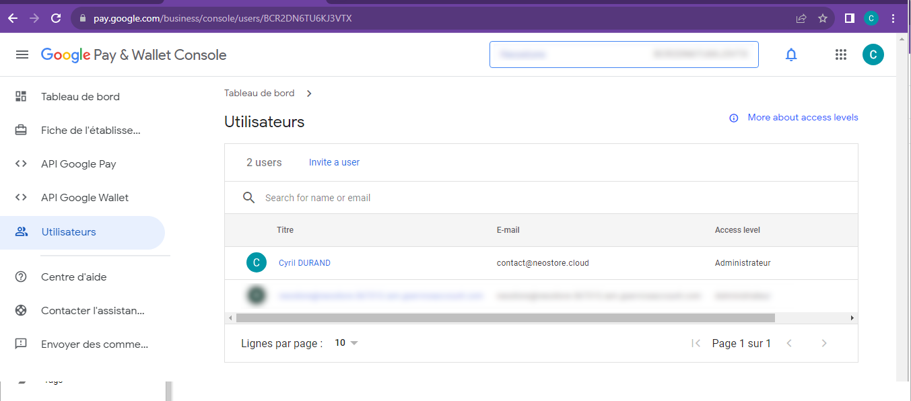Screen dimensions: 911x401
Task: Open the hamburger navigation menu
Action: point(22,54)
